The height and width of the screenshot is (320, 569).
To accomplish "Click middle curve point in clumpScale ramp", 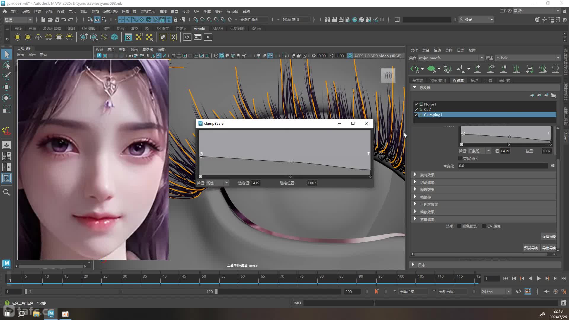I will coord(291,162).
